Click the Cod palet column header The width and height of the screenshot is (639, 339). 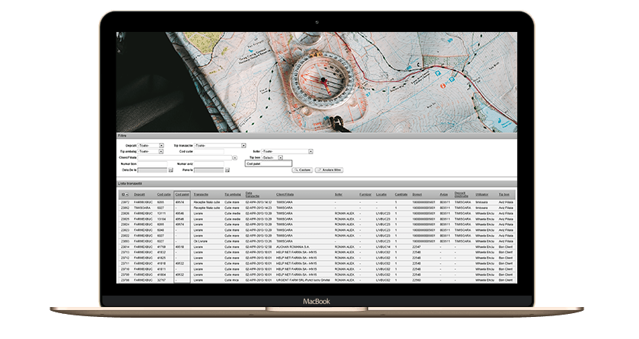click(x=182, y=195)
